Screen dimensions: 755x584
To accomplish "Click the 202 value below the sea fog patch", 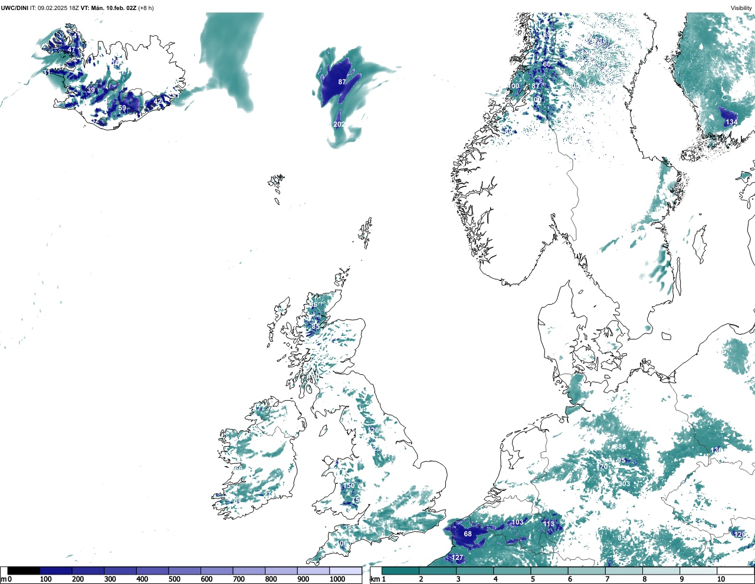I will [339, 124].
